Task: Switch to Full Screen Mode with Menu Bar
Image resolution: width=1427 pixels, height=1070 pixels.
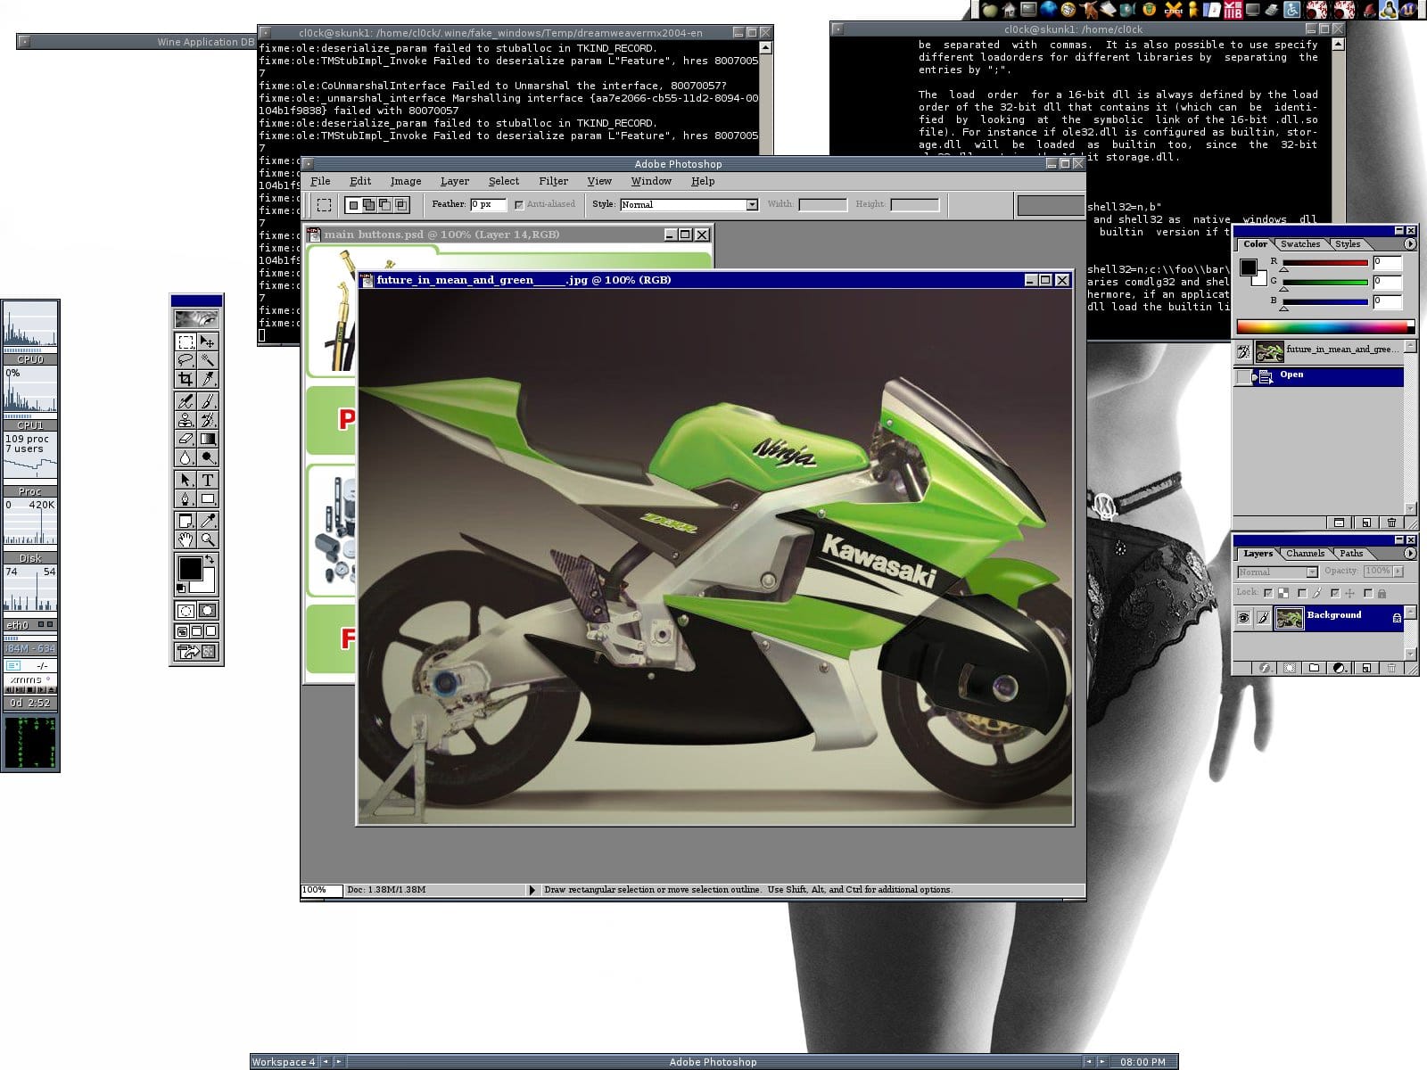Action: point(196,631)
